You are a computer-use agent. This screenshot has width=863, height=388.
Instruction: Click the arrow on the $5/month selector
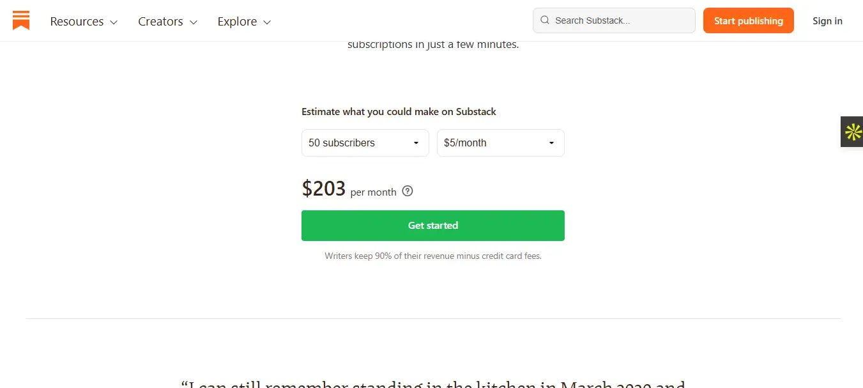pyautogui.click(x=551, y=143)
